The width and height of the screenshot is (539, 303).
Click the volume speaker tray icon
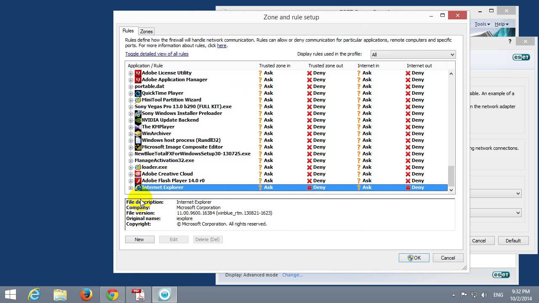coord(484,295)
